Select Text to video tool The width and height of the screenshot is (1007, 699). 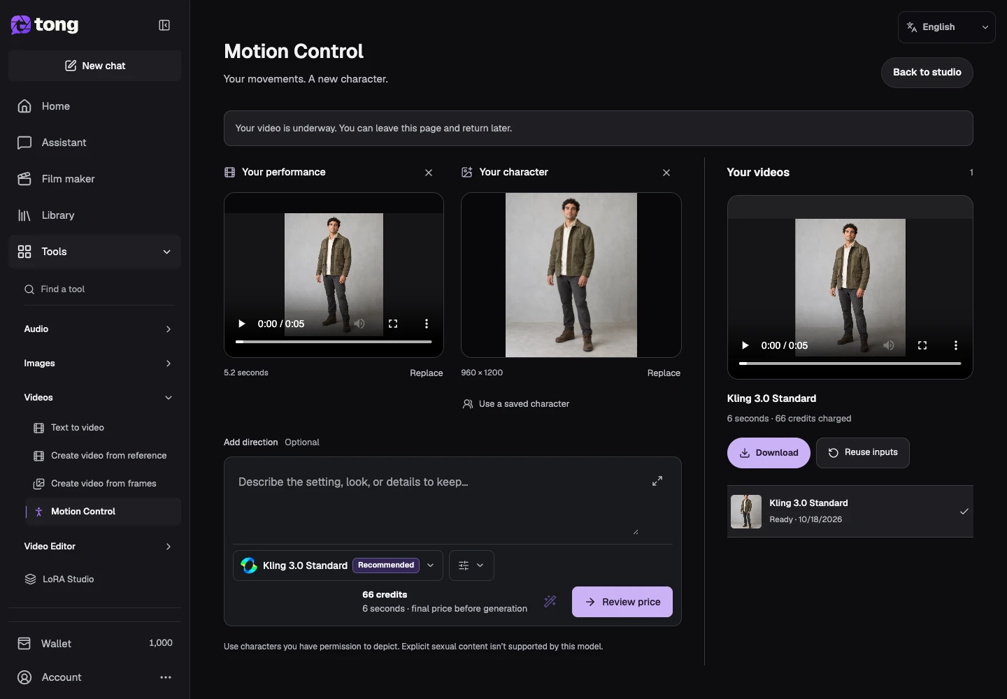pyautogui.click(x=103, y=428)
